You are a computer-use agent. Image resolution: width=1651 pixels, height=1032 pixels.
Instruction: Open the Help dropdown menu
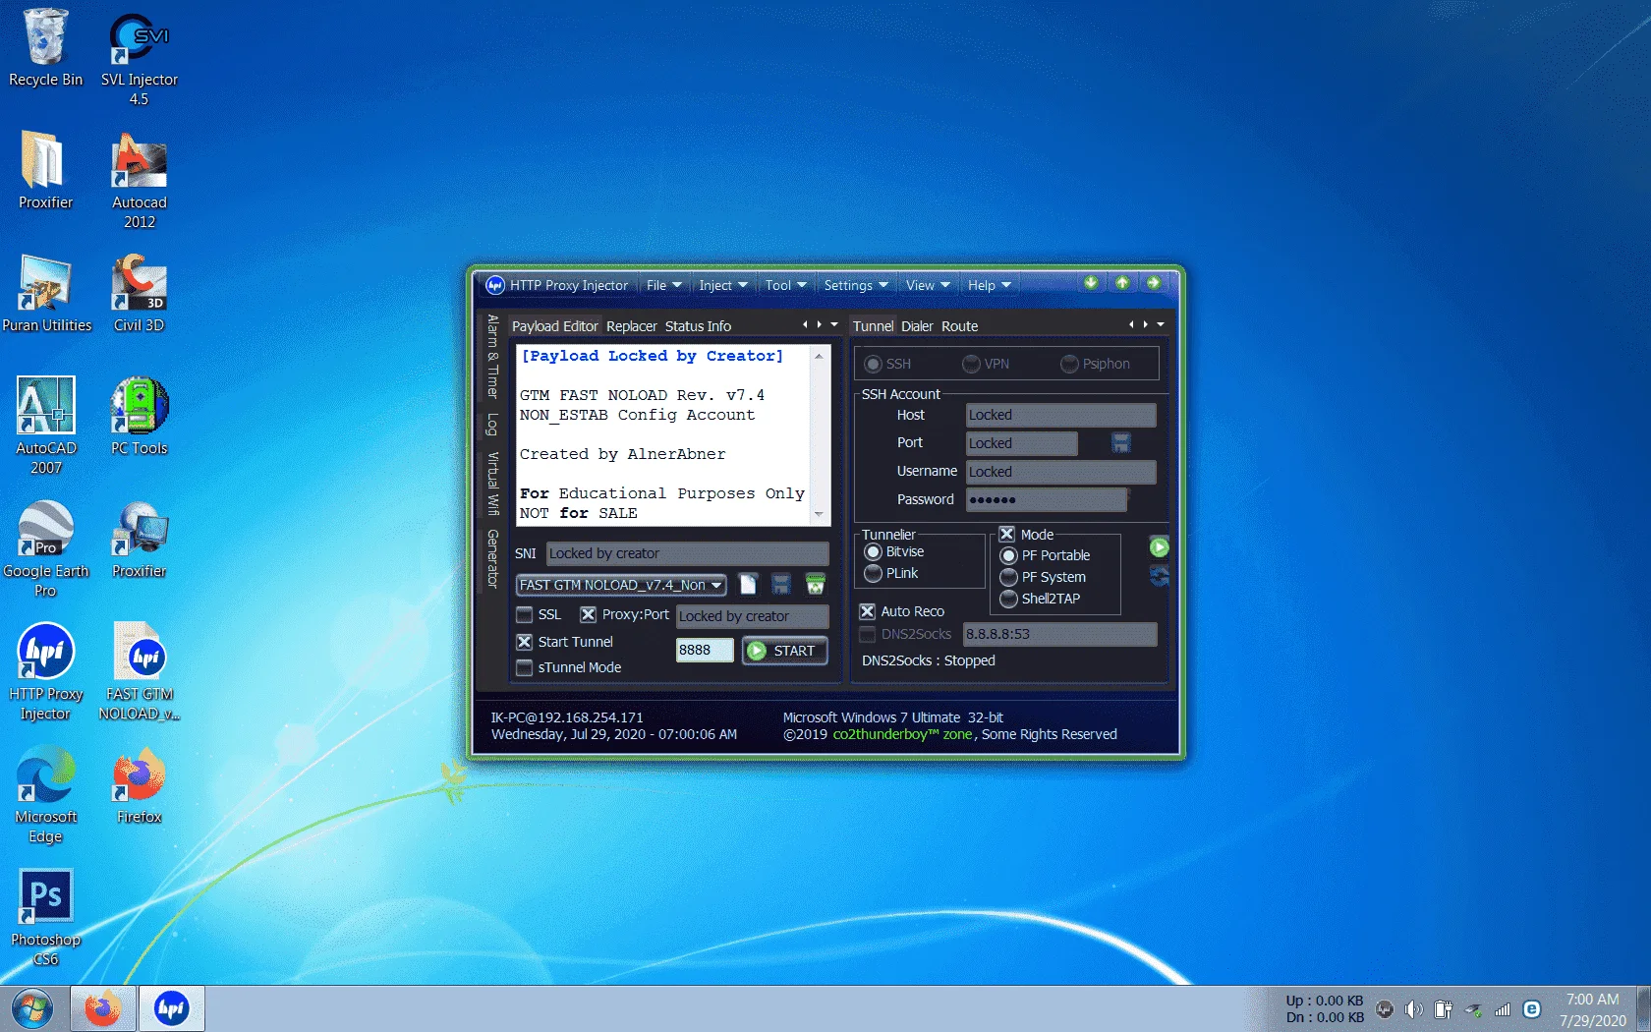click(x=989, y=285)
